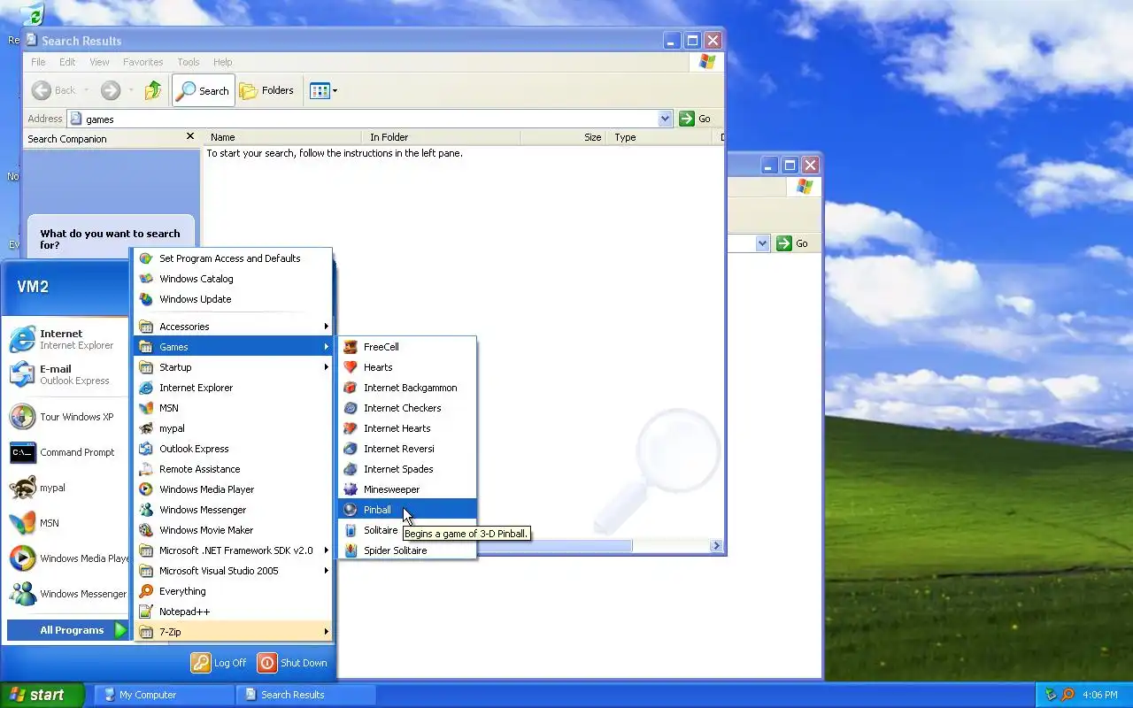Click the Shut Down button

293,663
